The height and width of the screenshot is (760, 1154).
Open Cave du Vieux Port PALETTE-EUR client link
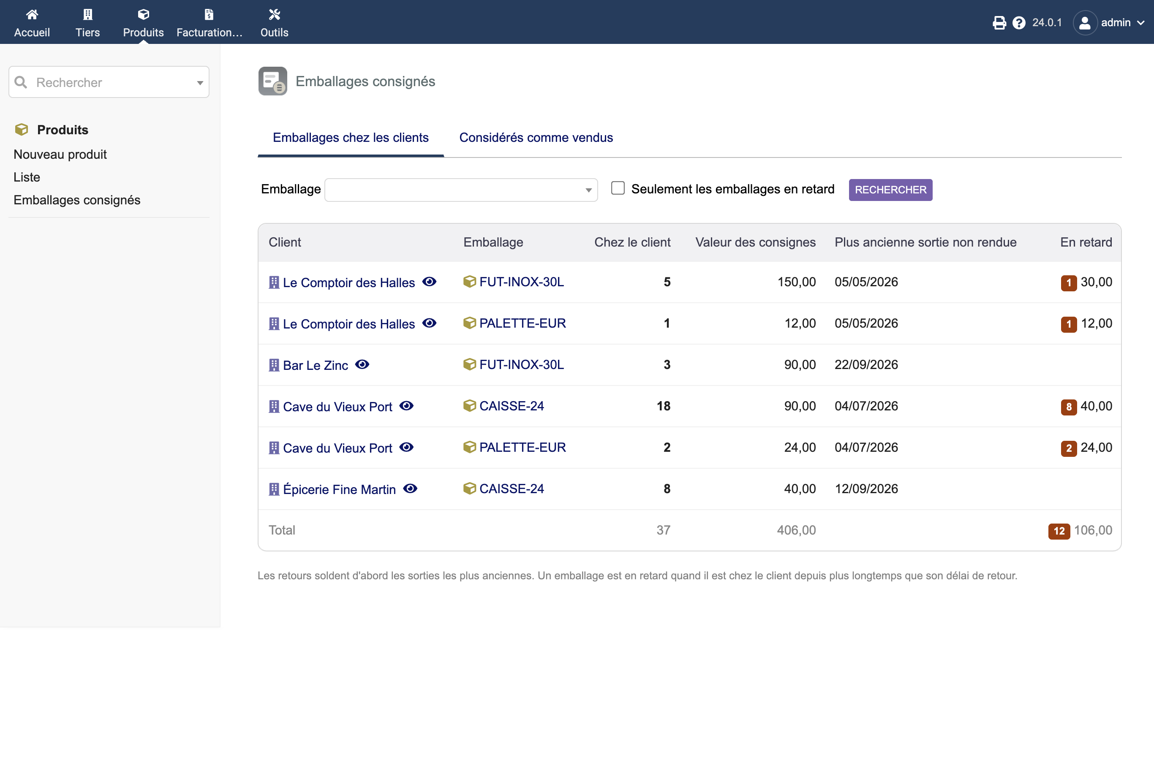(x=337, y=448)
